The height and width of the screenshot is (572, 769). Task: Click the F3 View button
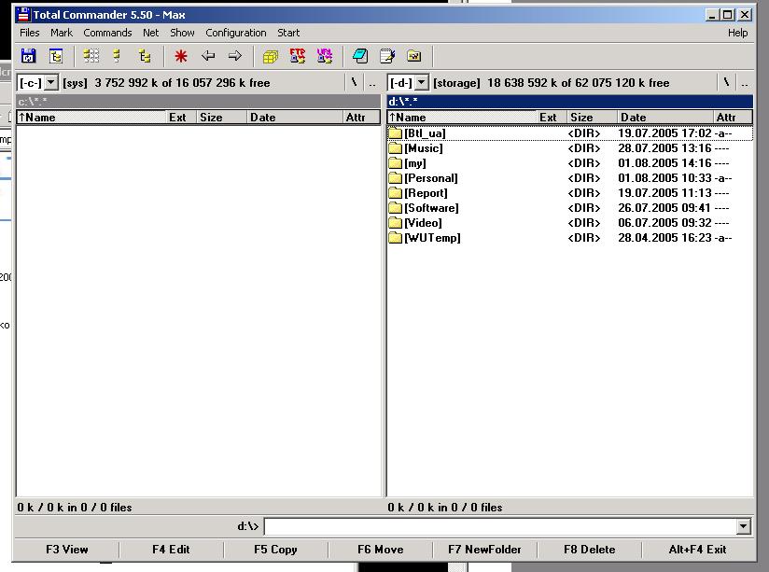pyautogui.click(x=66, y=550)
